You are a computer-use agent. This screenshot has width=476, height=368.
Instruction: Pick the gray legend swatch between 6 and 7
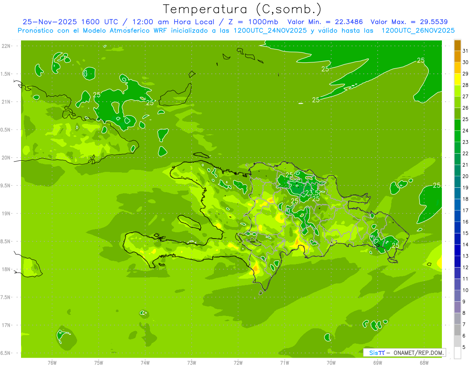[x=457, y=330]
